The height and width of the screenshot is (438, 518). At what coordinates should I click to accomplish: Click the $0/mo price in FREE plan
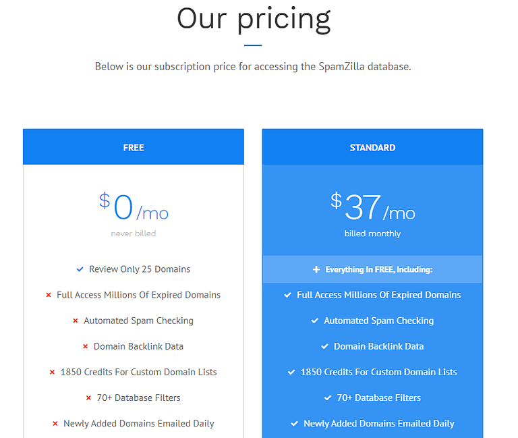click(134, 207)
